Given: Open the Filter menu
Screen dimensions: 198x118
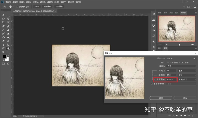Looking at the screenshot, I should click(x=50, y=2).
